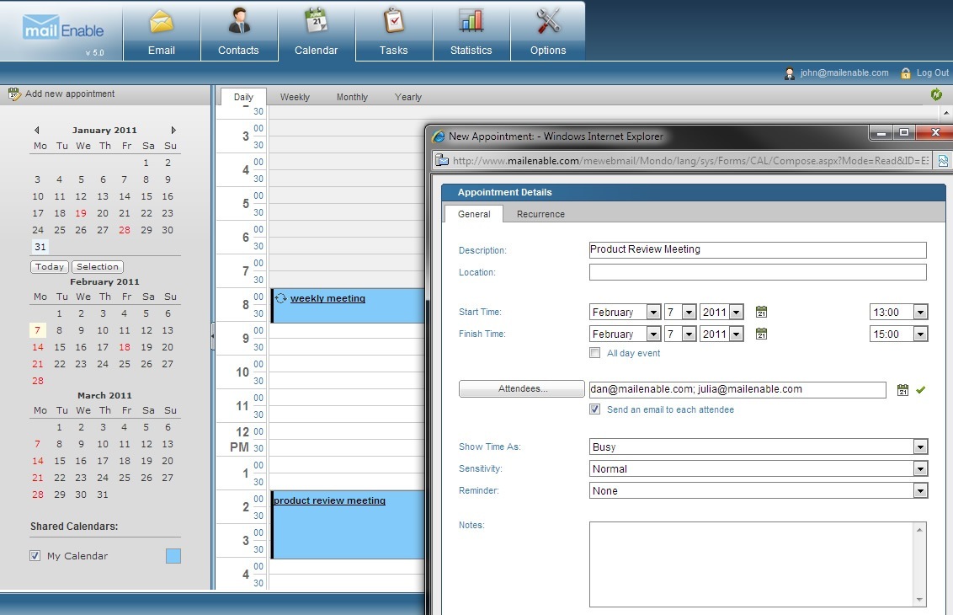Click the page icon in address bar
The width and height of the screenshot is (953, 615).
pos(442,161)
